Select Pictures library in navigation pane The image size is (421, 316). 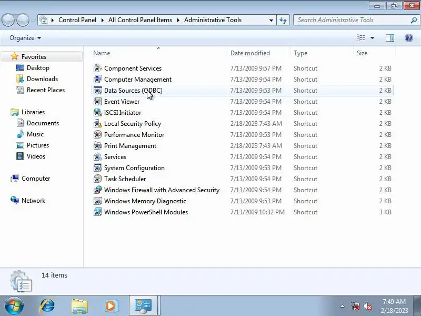38,145
